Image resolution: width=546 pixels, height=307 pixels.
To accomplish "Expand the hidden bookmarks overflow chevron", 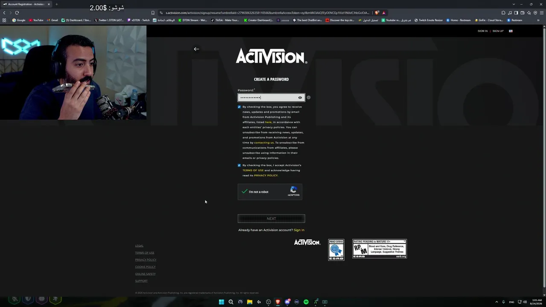I will point(538,20).
